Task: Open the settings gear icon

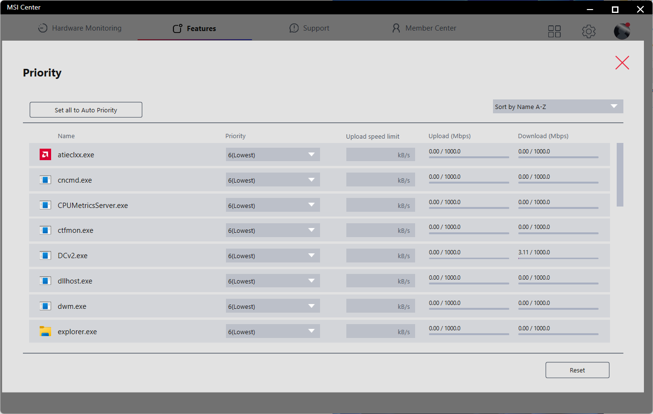Action: [x=589, y=32]
